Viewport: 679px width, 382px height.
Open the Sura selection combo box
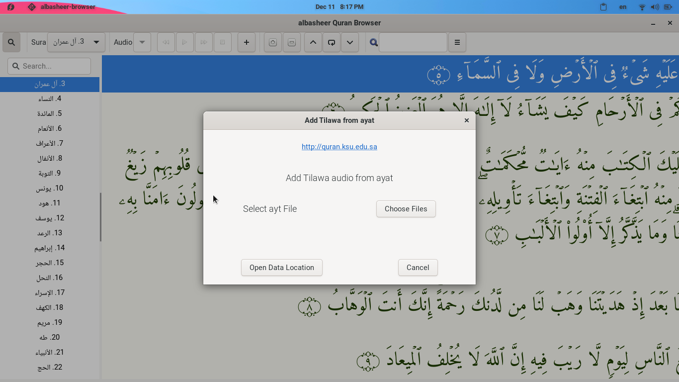pos(76,42)
